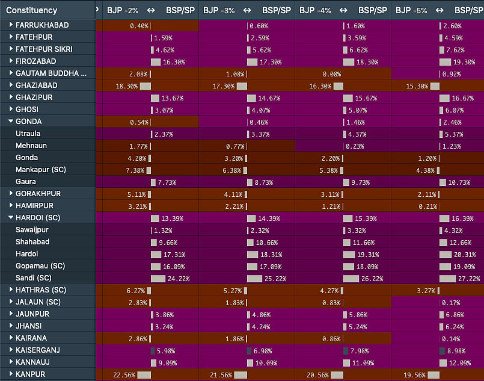Click the swing arrow icon in BJP -4% header
The width and height of the screenshot is (484, 381).
click(343, 10)
